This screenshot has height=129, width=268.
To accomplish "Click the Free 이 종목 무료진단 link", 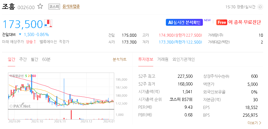I will point(239,22).
